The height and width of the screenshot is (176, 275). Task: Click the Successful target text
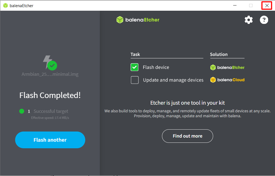click(51, 111)
